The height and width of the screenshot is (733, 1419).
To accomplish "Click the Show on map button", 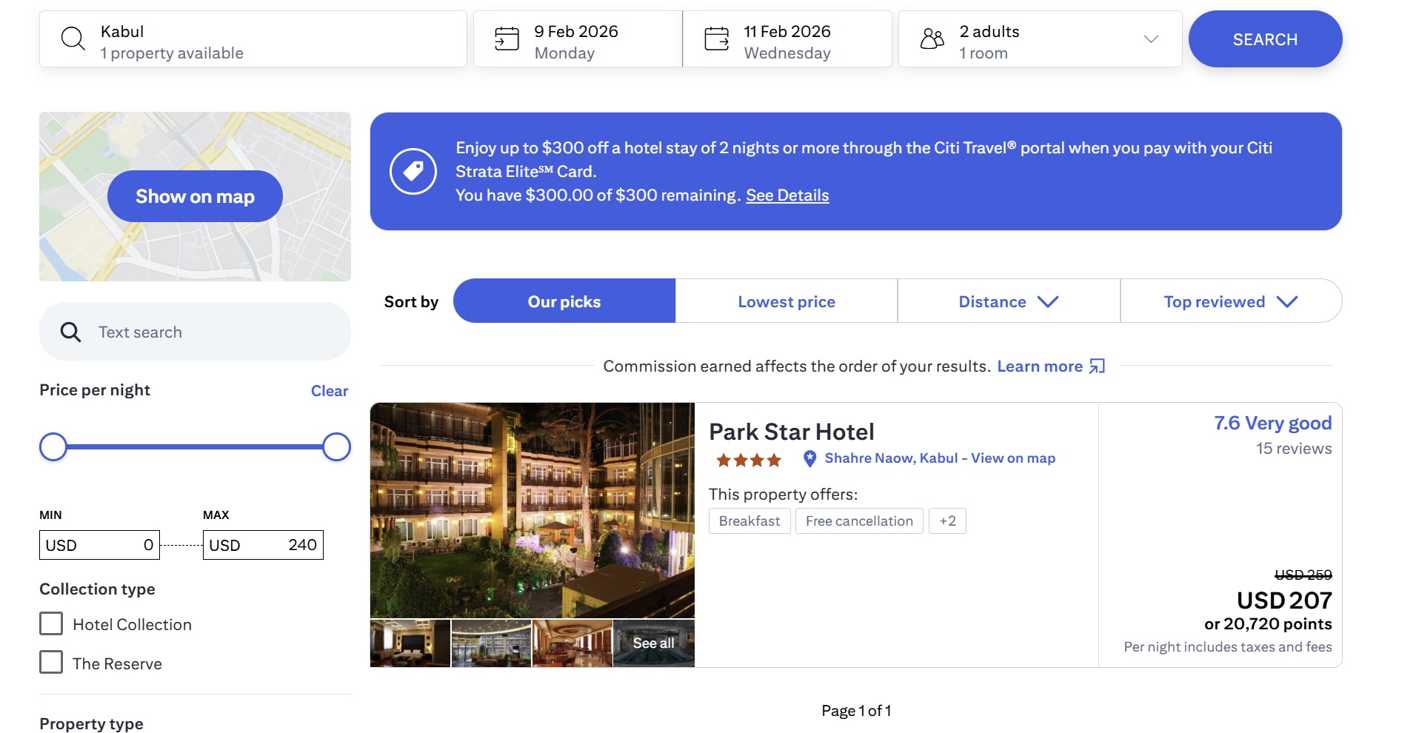I will tap(195, 196).
